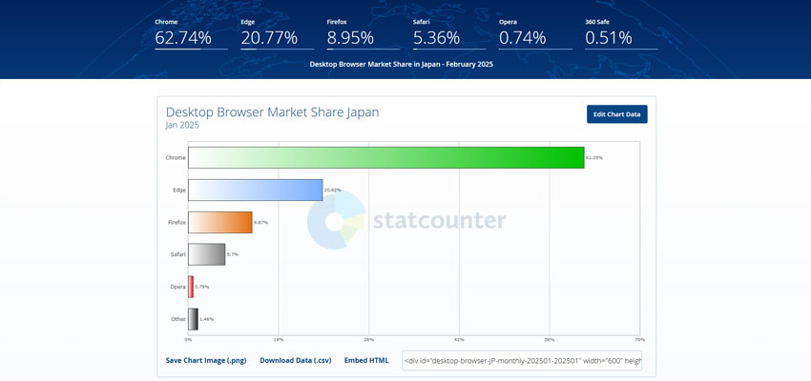This screenshot has height=381, width=811.
Task: Click the gray Safari bar in chart
Action: click(207, 254)
